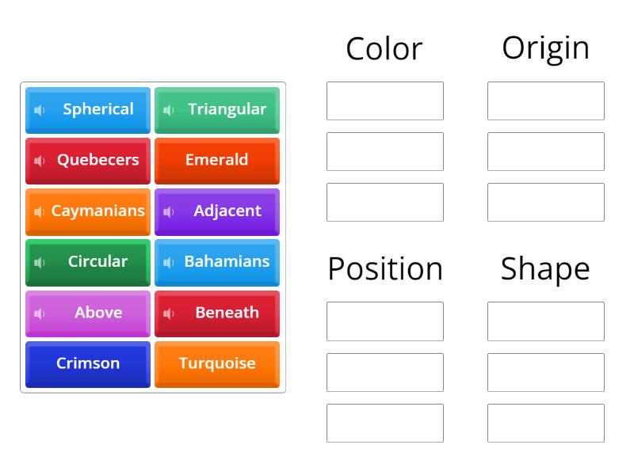
Task: Click the Shape category heading
Action: [545, 268]
